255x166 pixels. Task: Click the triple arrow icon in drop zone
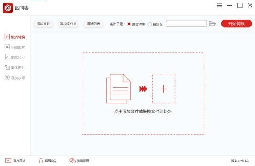pos(143,89)
